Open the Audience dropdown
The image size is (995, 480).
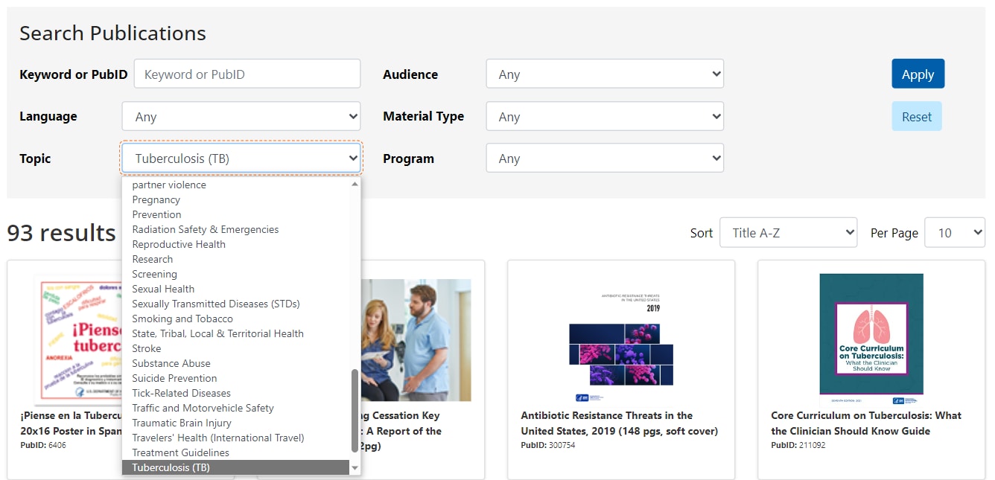click(x=605, y=74)
